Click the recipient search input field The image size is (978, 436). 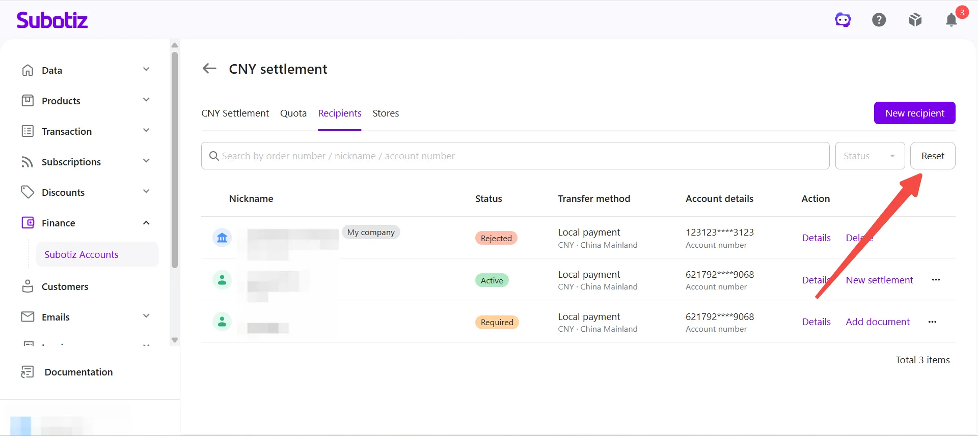click(515, 156)
